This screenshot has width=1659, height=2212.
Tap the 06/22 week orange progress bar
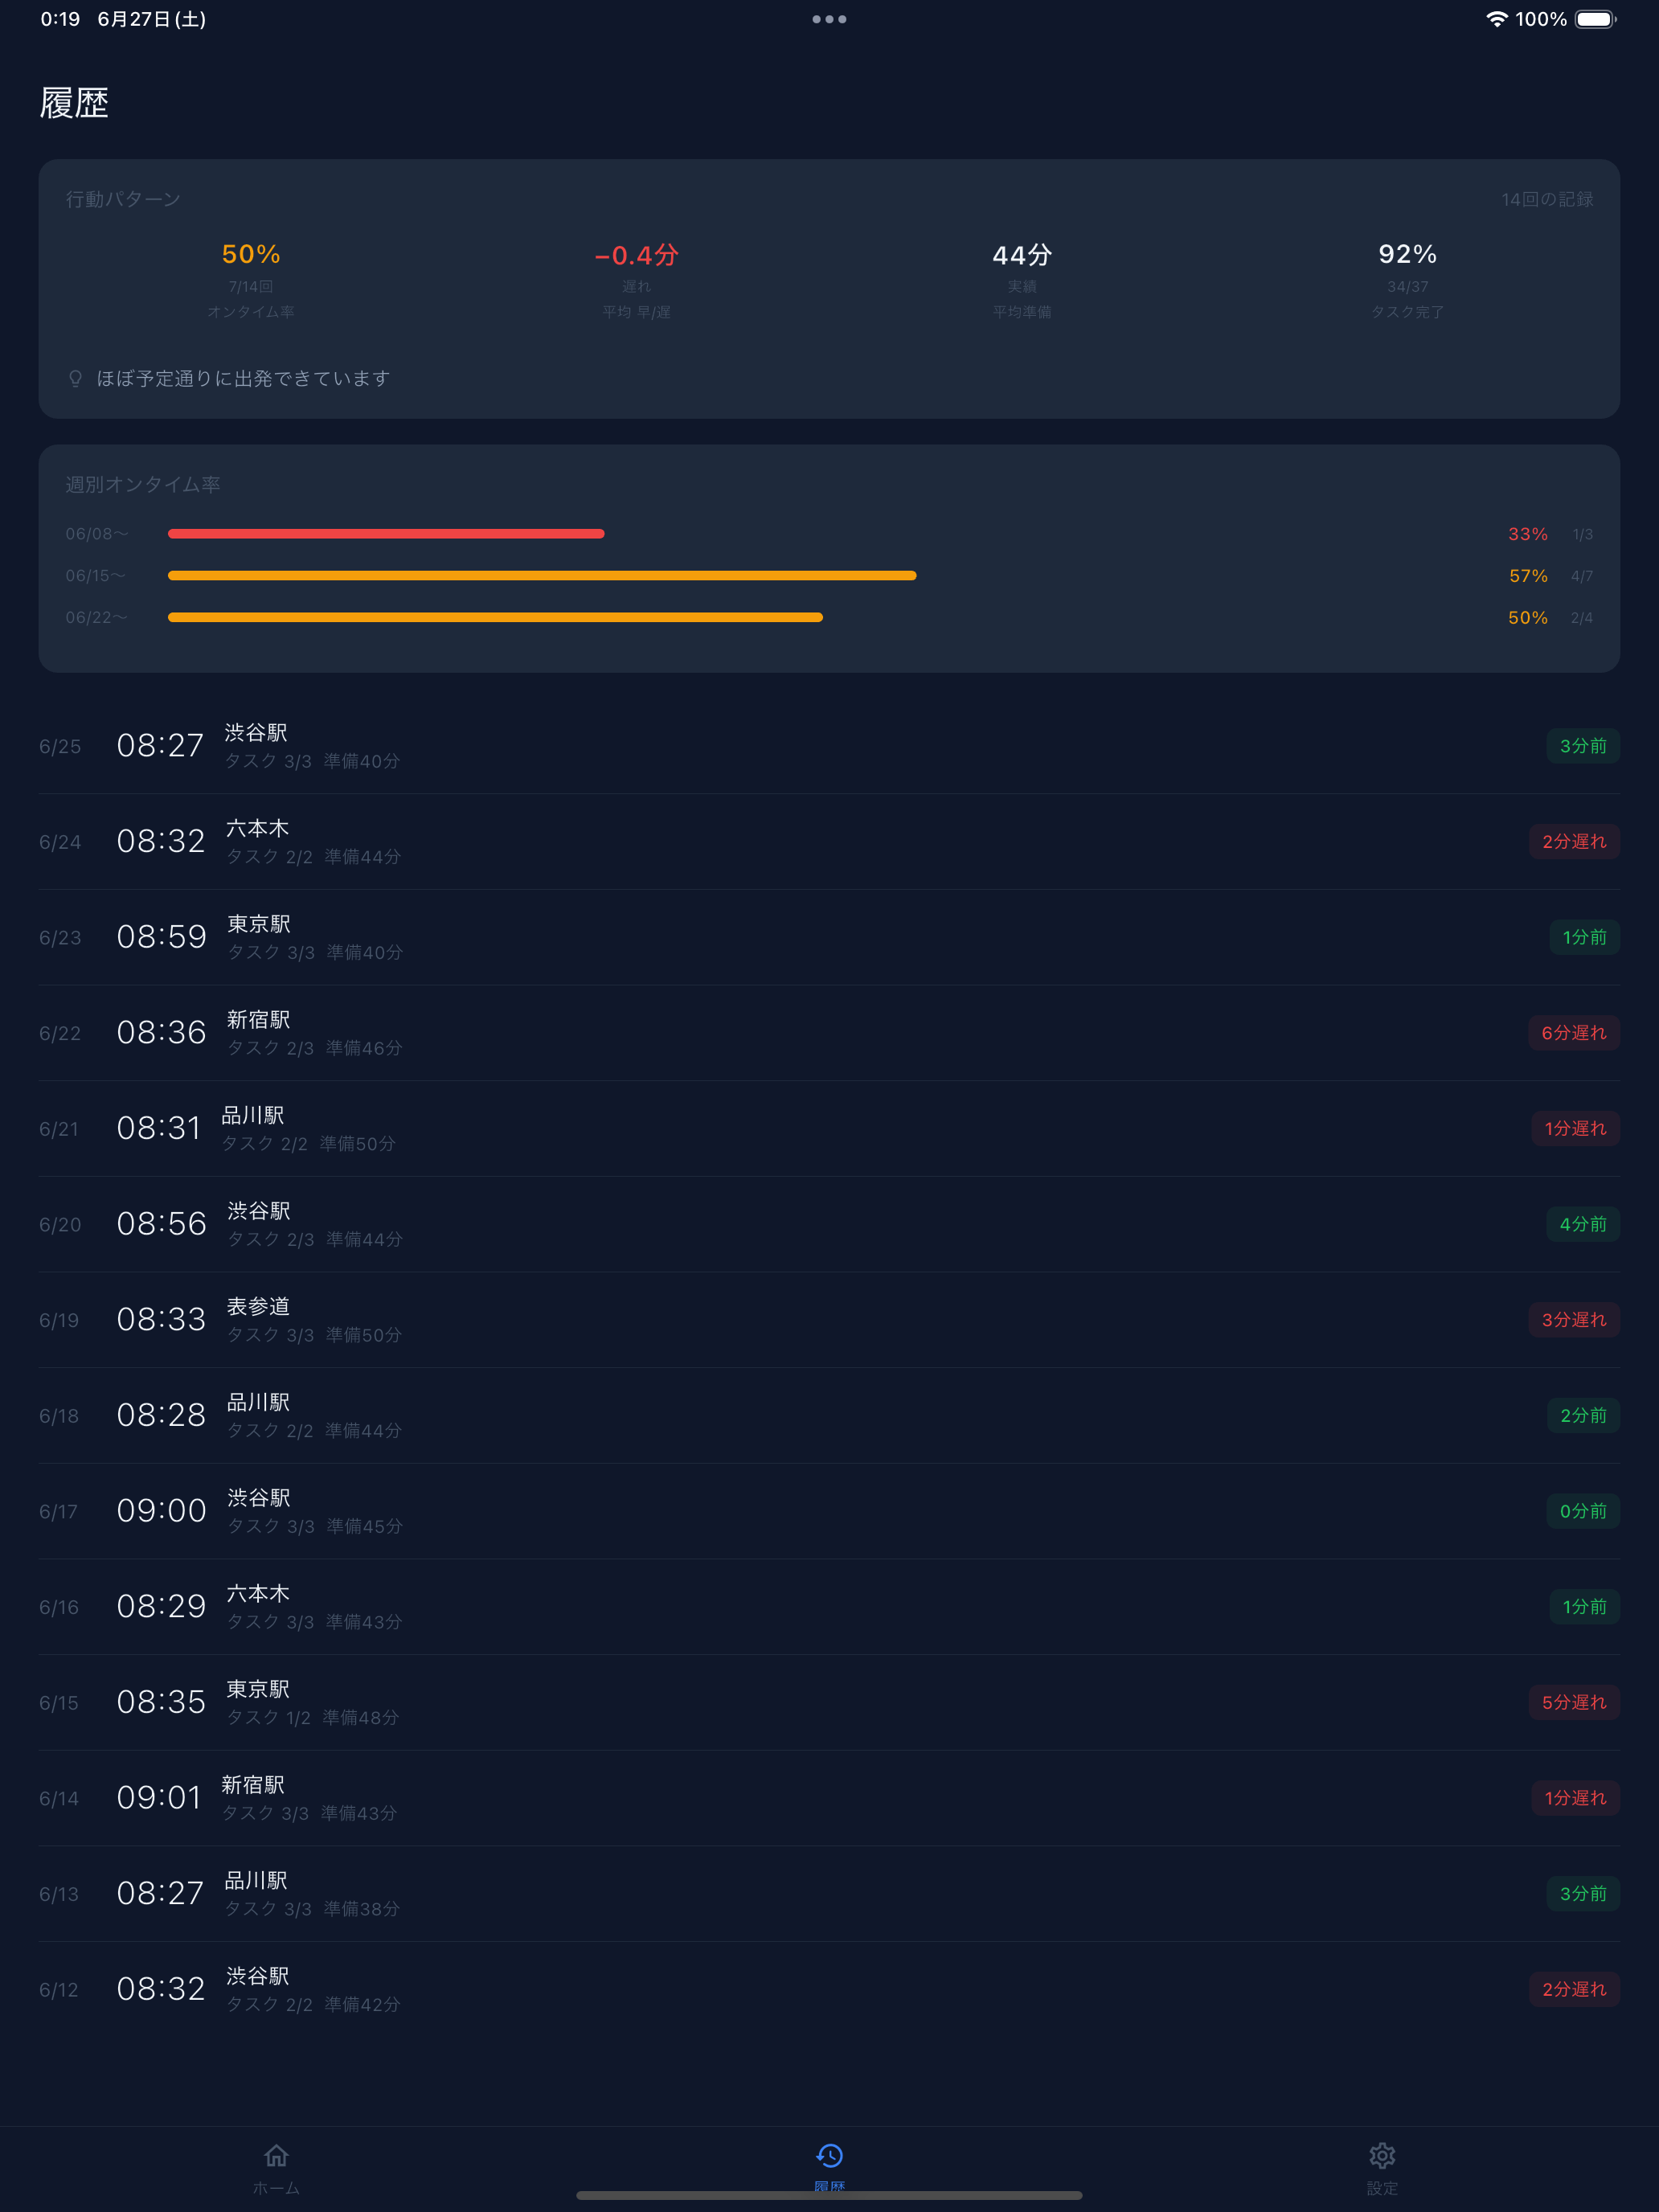click(x=495, y=618)
